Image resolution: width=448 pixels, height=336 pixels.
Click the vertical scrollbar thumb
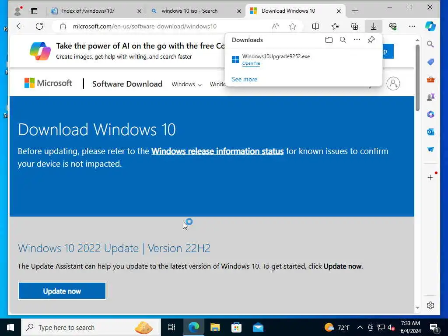pos(417,78)
